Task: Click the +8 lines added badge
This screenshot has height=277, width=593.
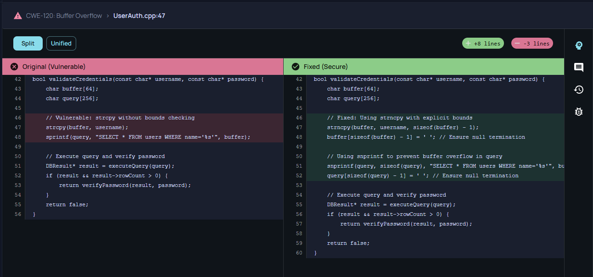Action: coord(483,44)
